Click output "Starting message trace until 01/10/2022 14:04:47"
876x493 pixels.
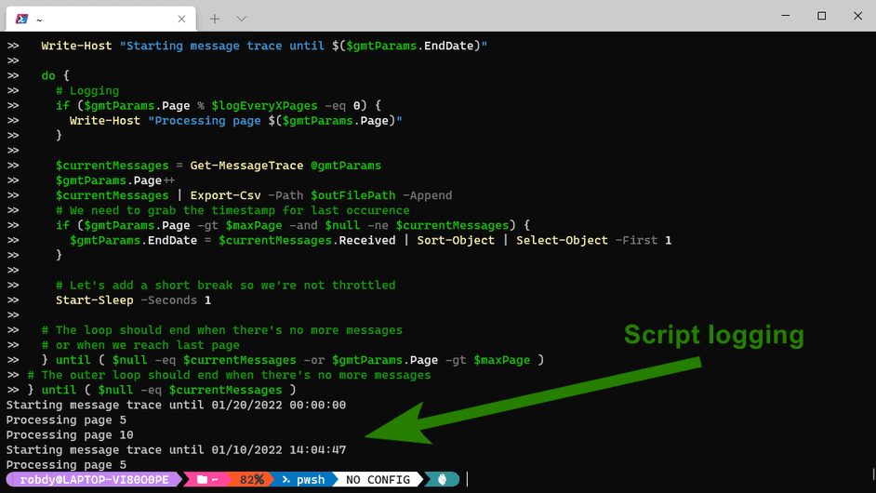point(176,450)
